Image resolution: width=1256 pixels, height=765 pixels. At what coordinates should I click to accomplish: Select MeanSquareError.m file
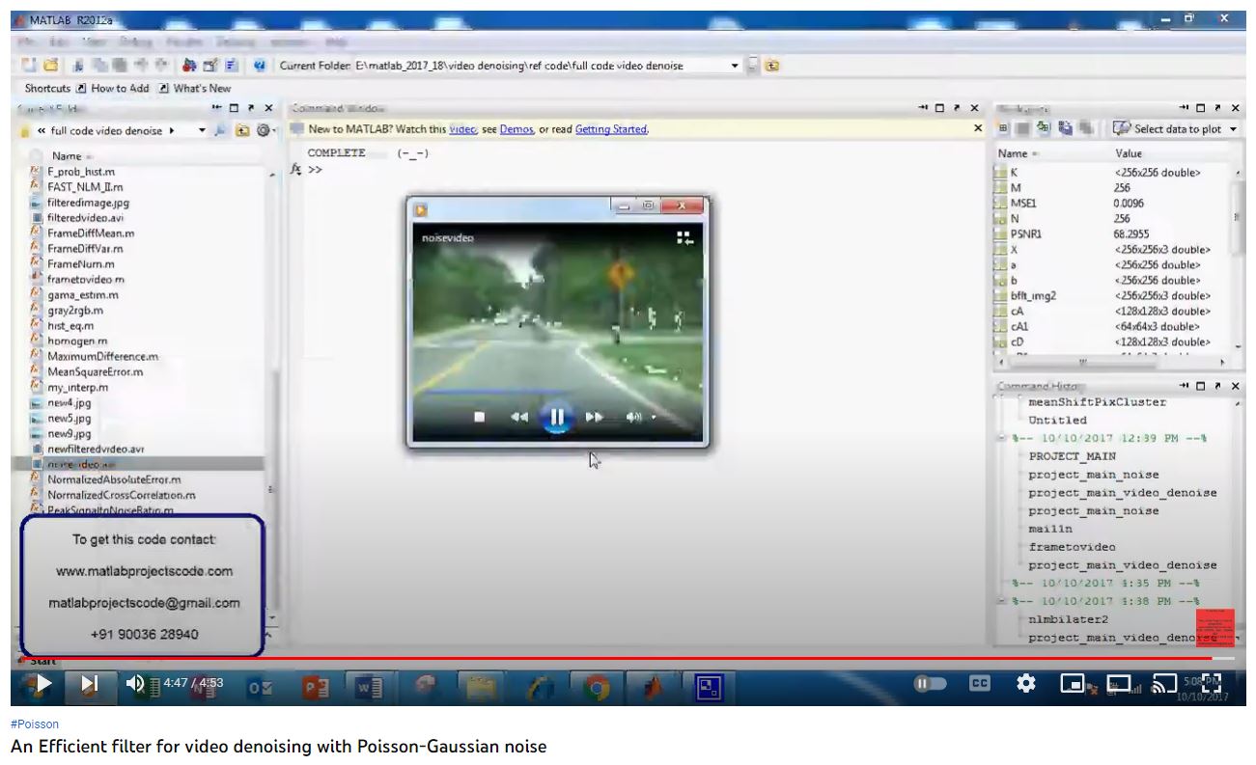click(96, 371)
